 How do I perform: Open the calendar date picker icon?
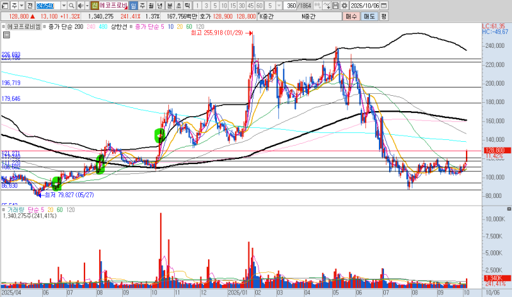(384, 6)
